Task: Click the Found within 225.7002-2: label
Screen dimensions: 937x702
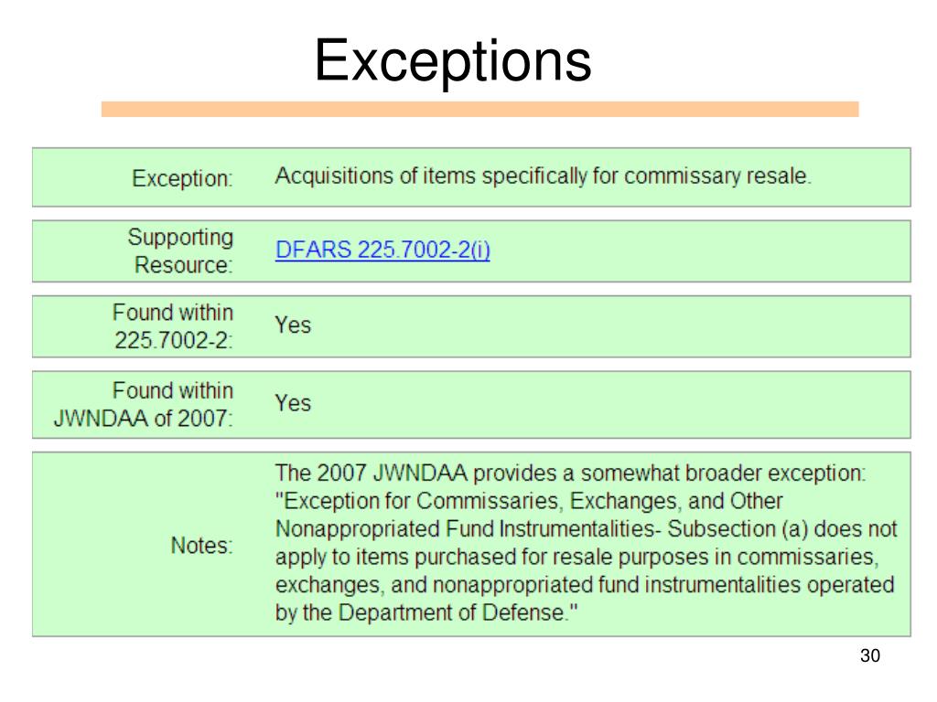Action: tap(173, 326)
